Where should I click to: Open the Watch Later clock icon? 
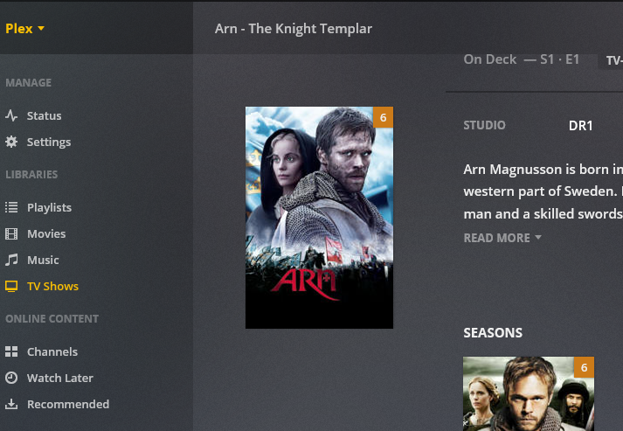(11, 378)
